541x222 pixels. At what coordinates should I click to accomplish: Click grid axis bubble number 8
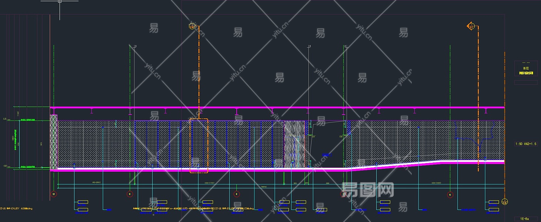[x=236, y=194]
